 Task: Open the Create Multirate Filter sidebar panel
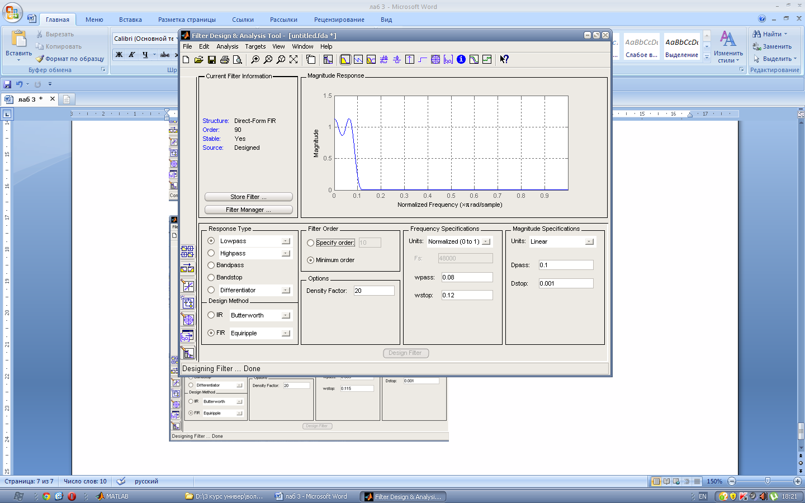point(187,251)
